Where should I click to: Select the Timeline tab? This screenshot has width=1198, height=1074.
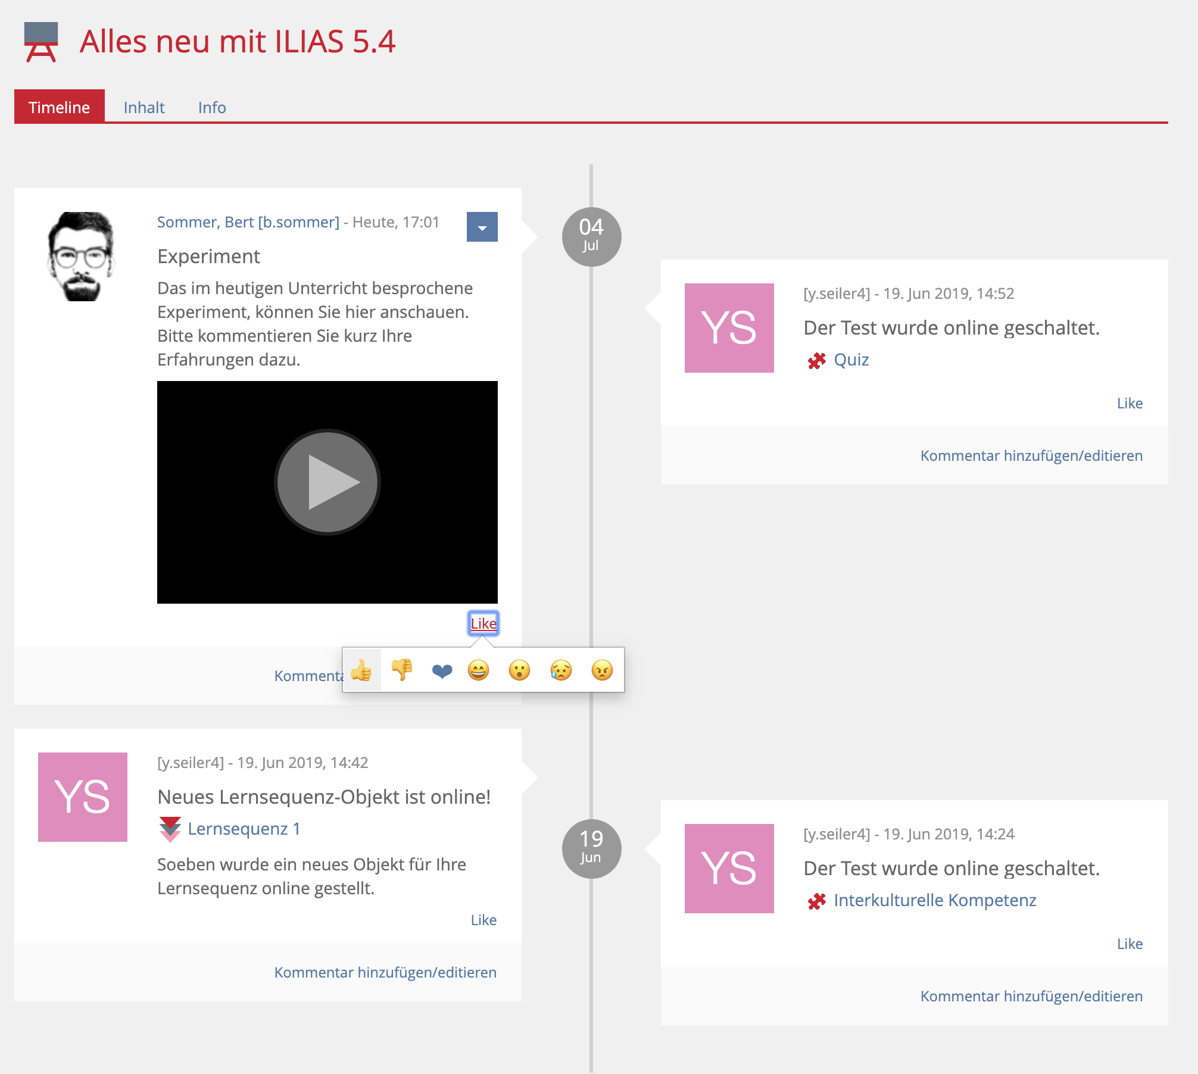59,108
